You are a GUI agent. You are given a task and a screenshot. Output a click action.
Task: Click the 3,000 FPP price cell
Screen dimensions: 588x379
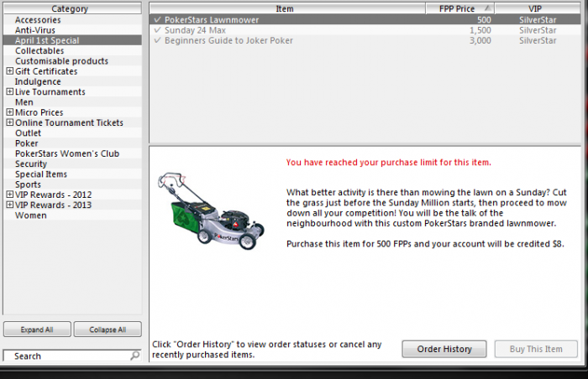click(x=480, y=40)
